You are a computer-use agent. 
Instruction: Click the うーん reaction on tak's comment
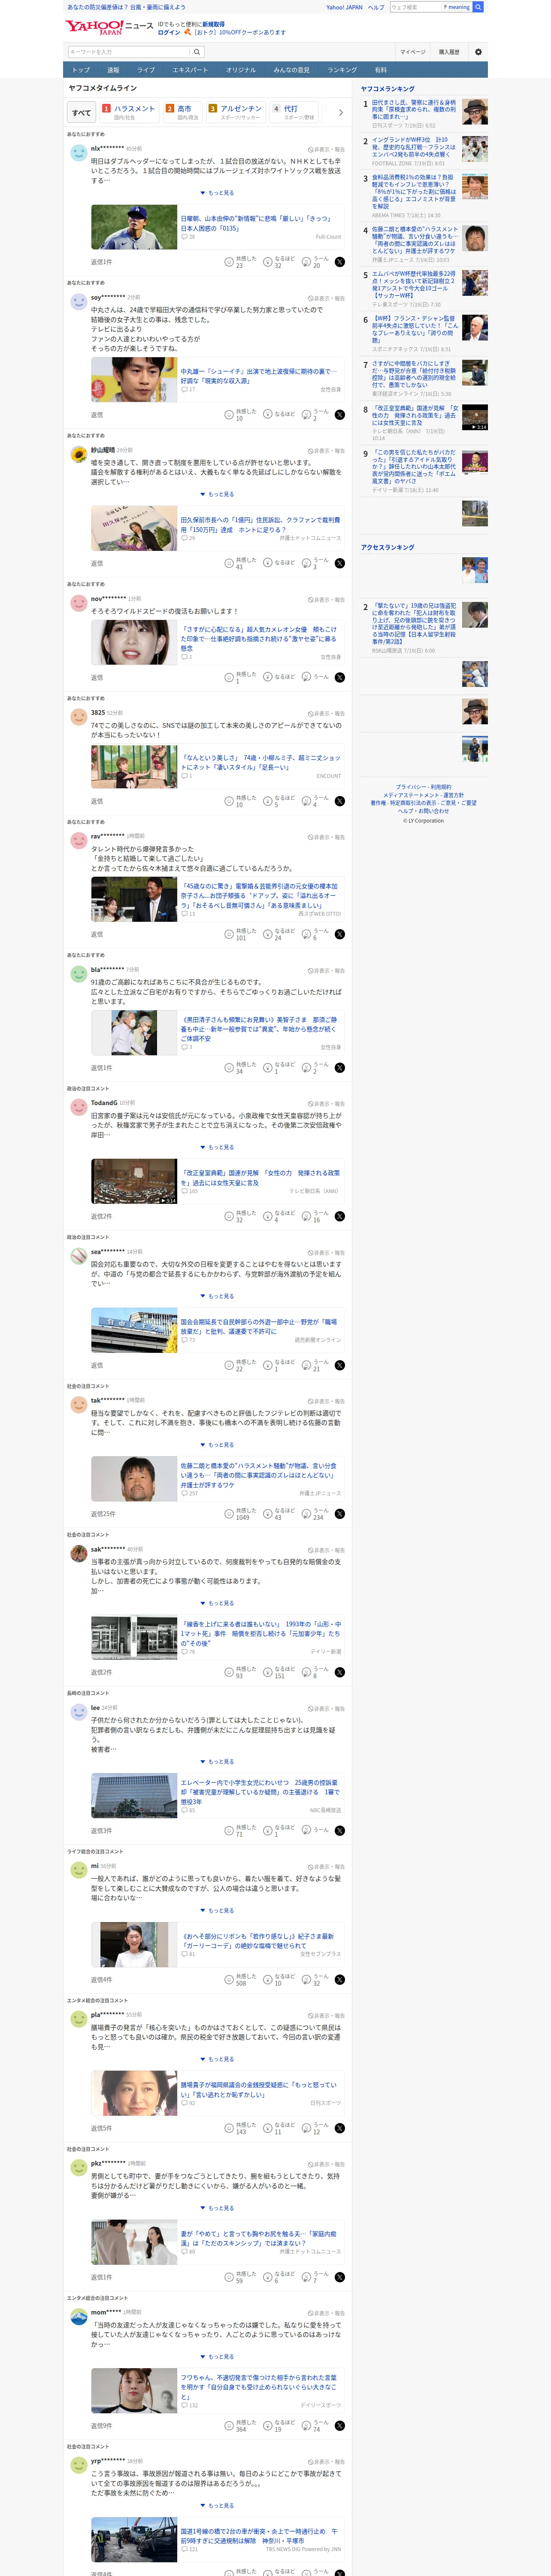click(x=315, y=1514)
